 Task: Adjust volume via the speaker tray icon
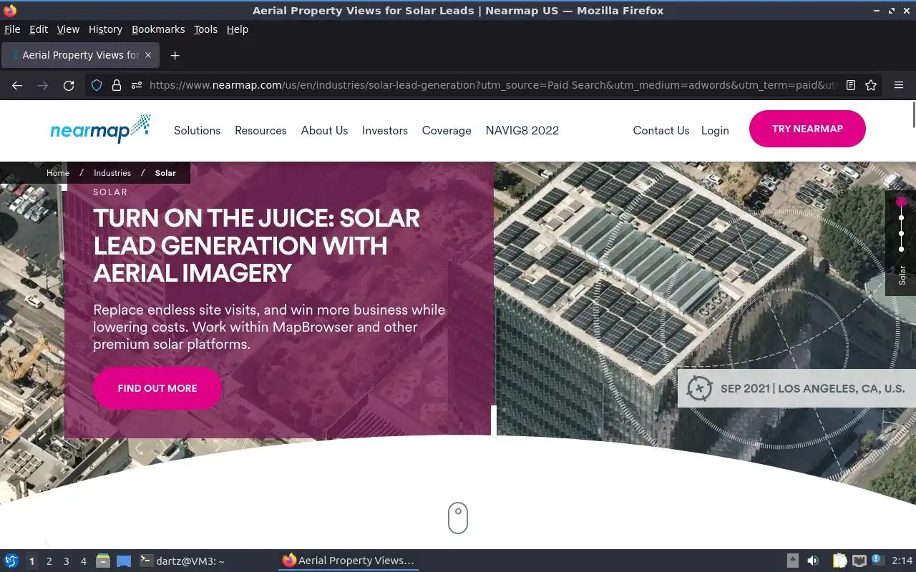[813, 561]
